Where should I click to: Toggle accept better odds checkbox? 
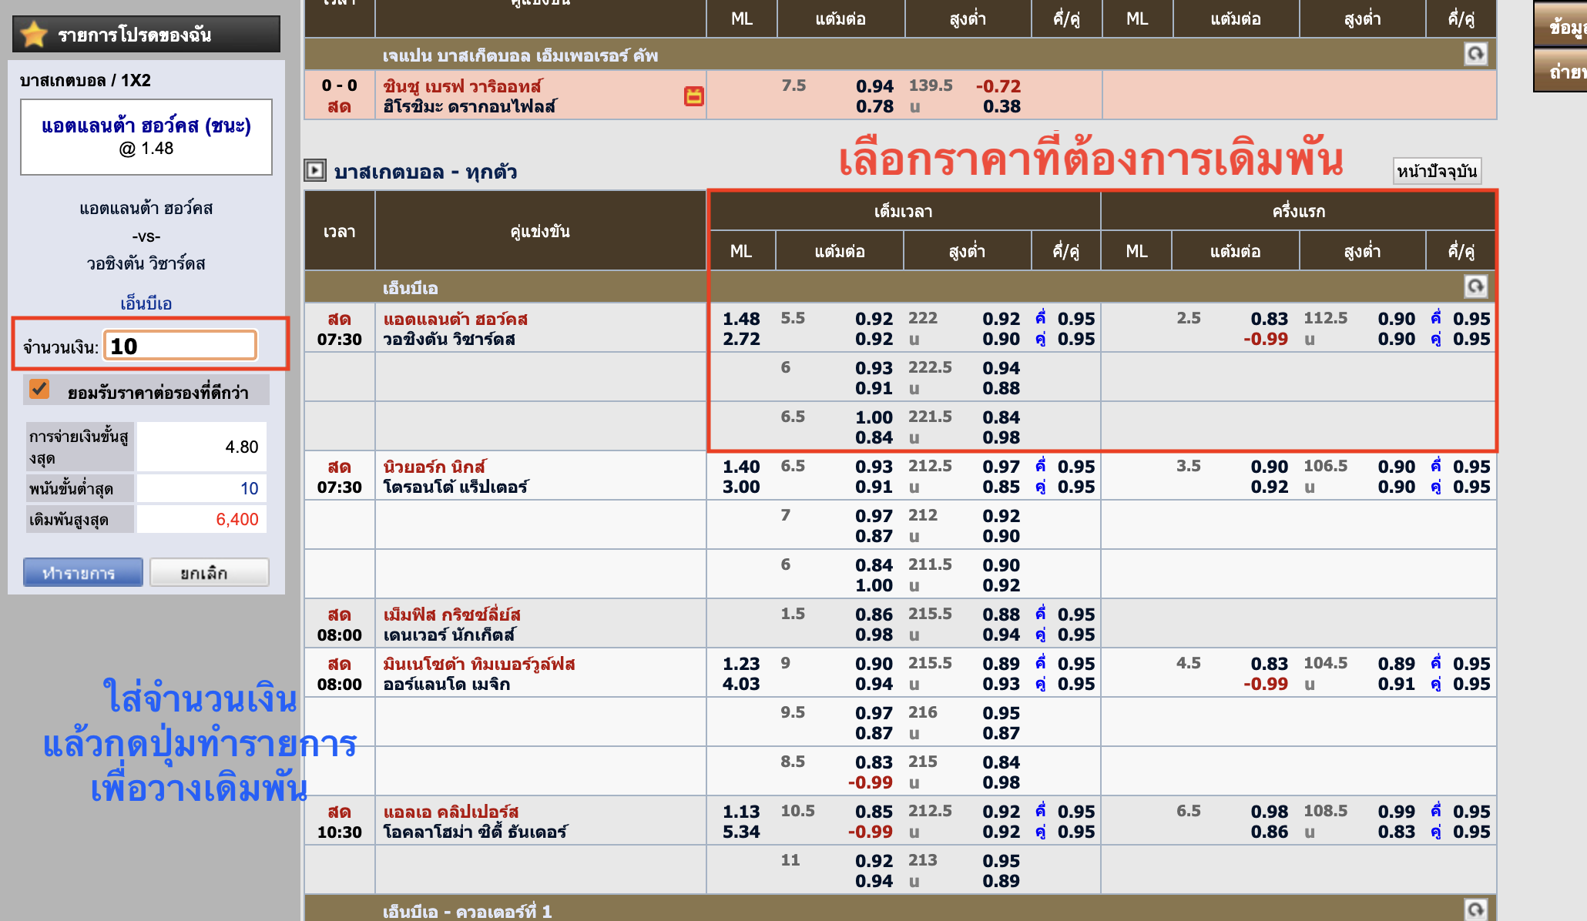[39, 390]
